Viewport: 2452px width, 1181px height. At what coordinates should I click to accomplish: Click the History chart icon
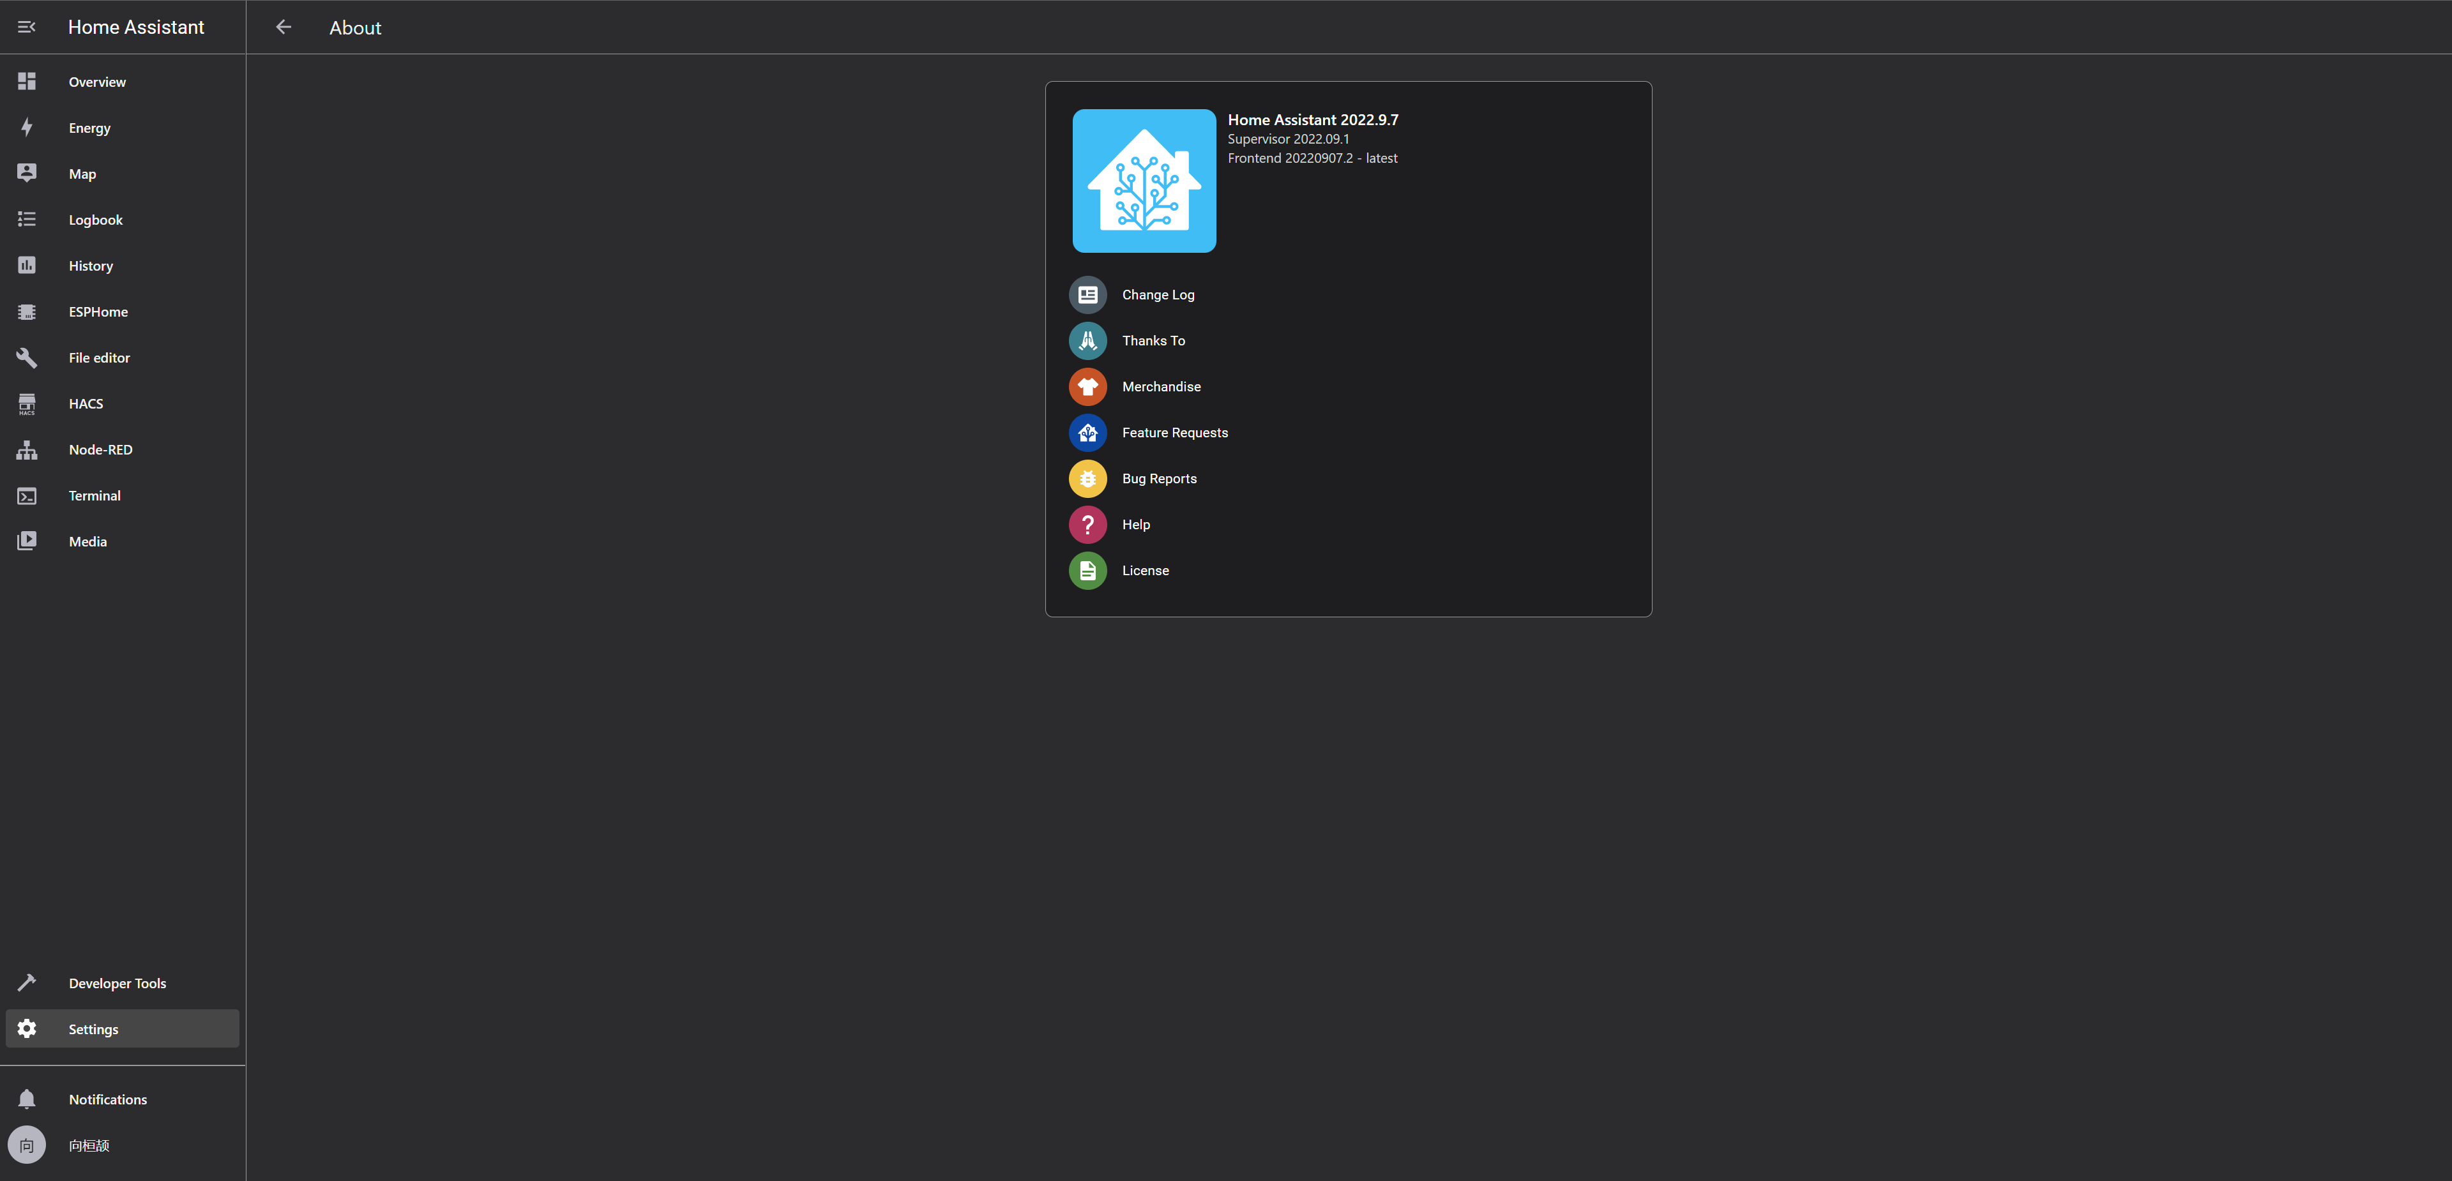[x=27, y=266]
